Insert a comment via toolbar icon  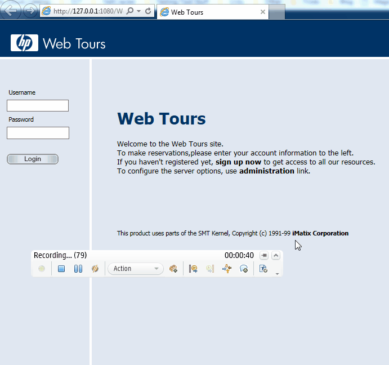pyautogui.click(x=244, y=269)
